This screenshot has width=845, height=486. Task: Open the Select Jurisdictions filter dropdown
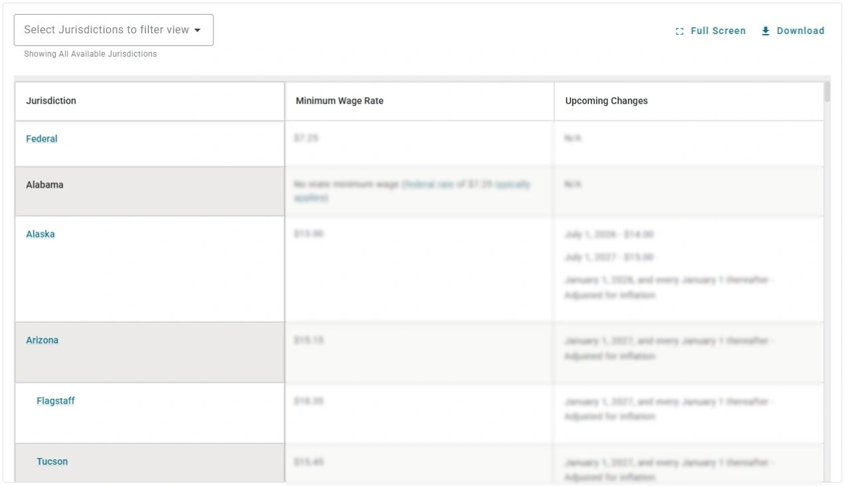coord(106,30)
